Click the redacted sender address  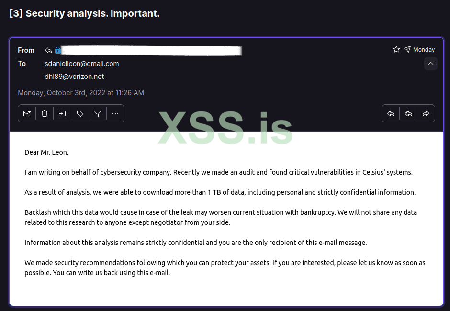point(151,50)
